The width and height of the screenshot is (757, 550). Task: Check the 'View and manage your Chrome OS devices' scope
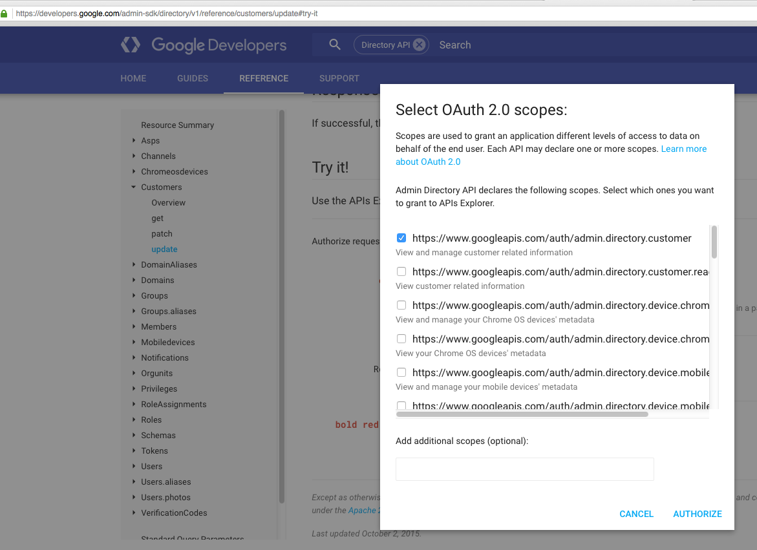tap(401, 306)
